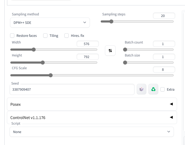Click the Sampling steps number field
Screen dimensions: 185x145
click(x=164, y=16)
